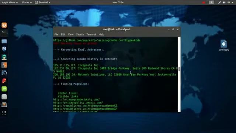Click the FL US 32258 text
Screen dimensions: 236x133
click(62, 78)
